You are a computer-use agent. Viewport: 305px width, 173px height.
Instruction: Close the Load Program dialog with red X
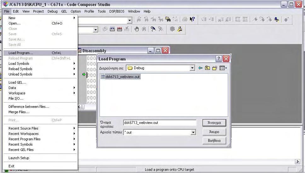tap(226, 59)
